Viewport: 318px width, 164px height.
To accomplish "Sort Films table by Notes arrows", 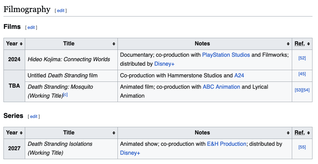I will tap(288, 44).
